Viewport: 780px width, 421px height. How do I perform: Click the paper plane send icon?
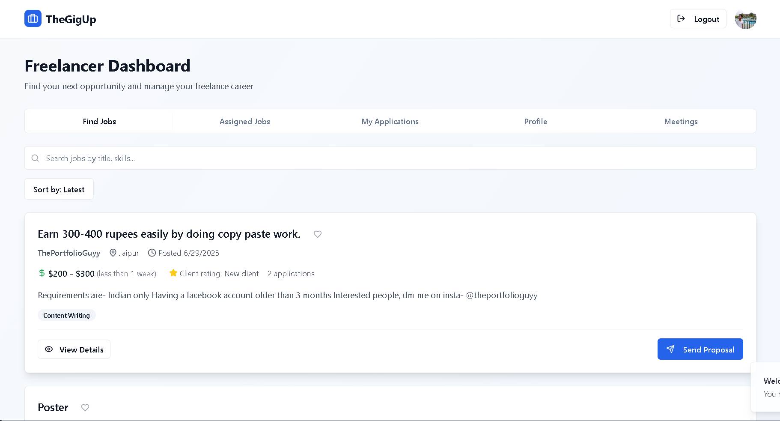pyautogui.click(x=670, y=349)
